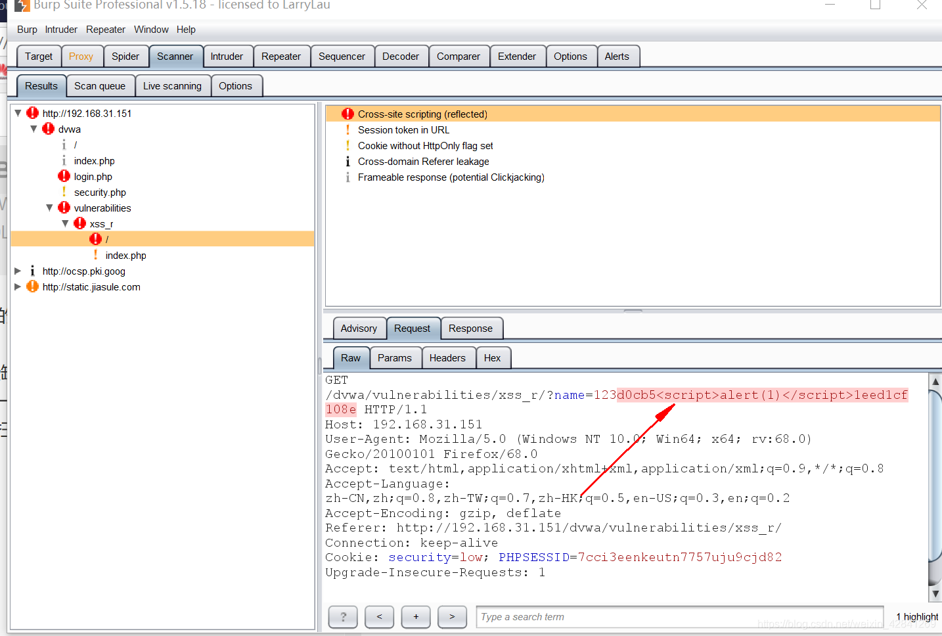Expand the http://ocsp.pki.goog node

click(18, 271)
